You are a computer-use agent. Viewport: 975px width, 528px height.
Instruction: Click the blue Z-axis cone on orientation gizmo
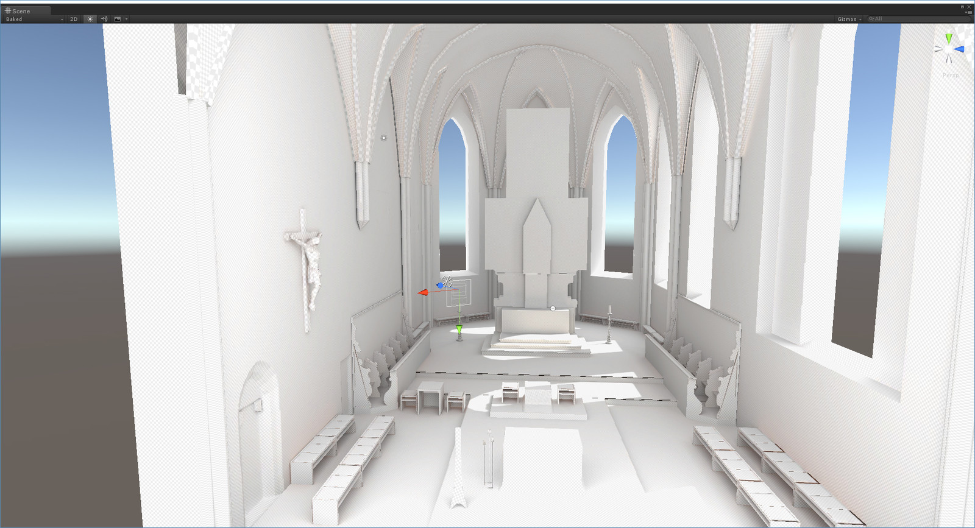[x=959, y=49]
